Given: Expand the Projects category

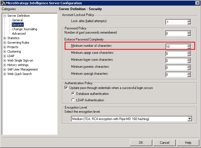Looking at the screenshot, I should [4, 47].
